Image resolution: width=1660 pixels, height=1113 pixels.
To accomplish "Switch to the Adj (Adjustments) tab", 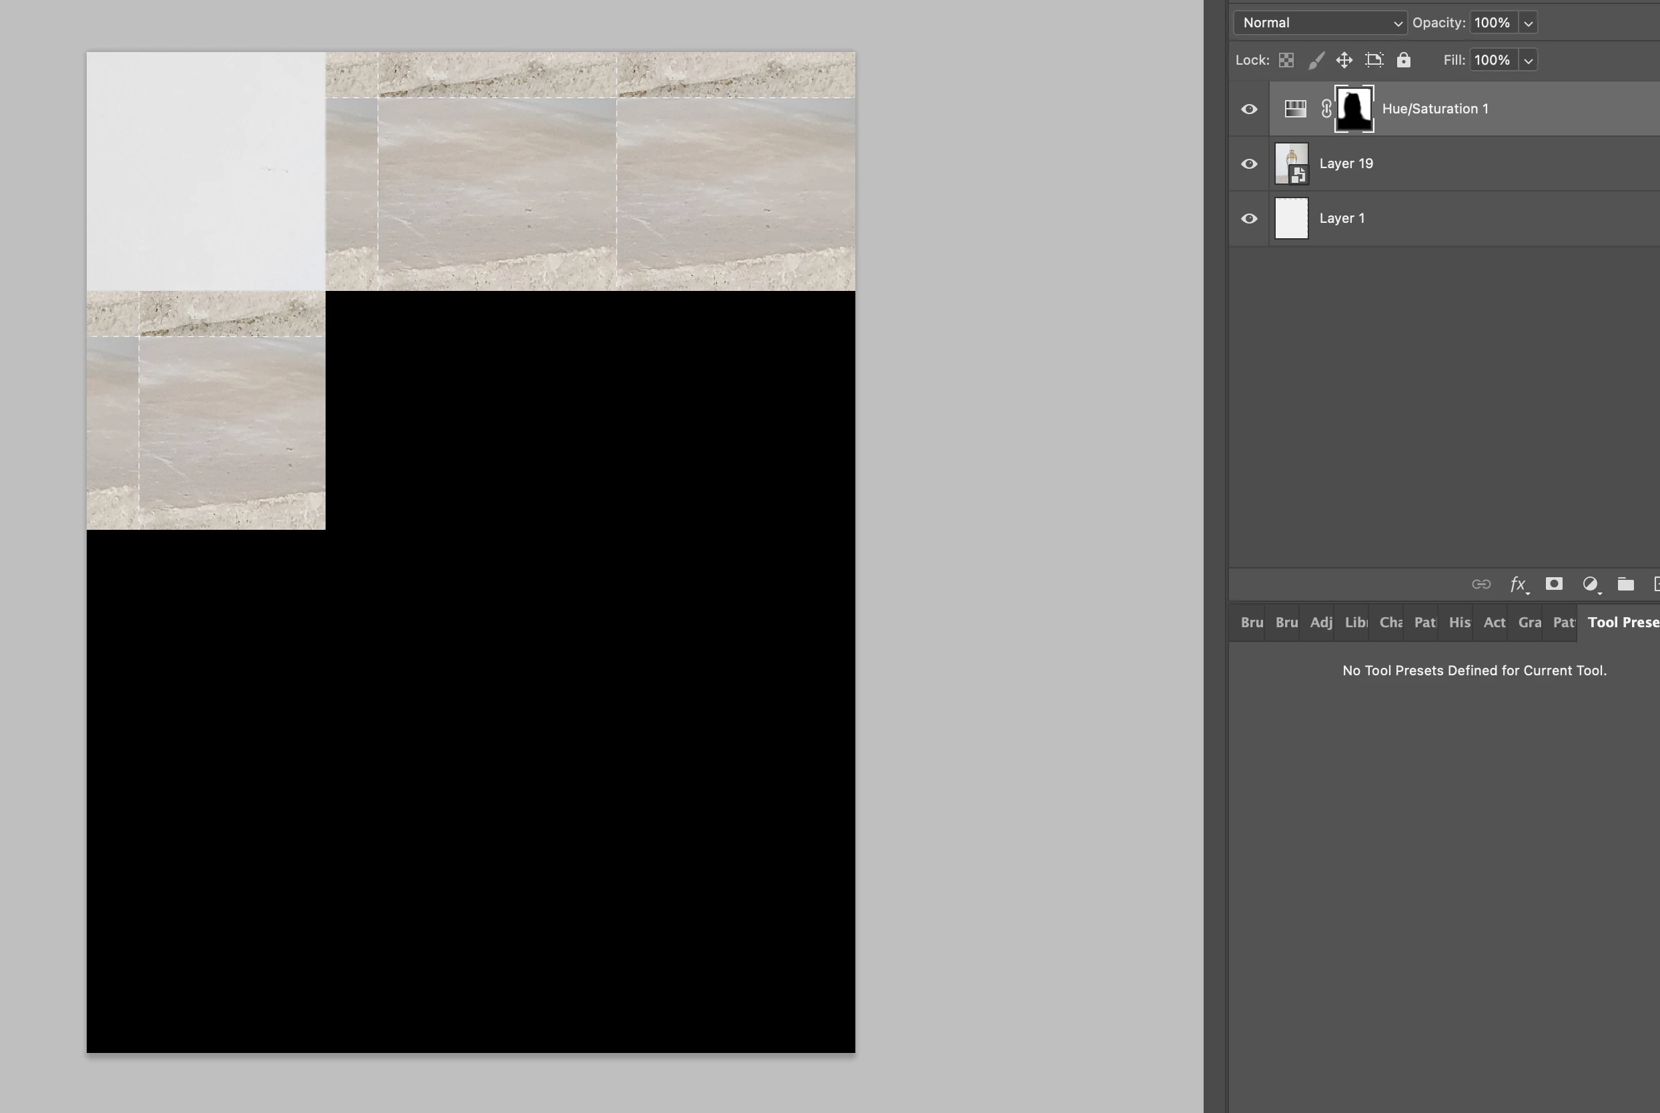I will pos(1321,623).
